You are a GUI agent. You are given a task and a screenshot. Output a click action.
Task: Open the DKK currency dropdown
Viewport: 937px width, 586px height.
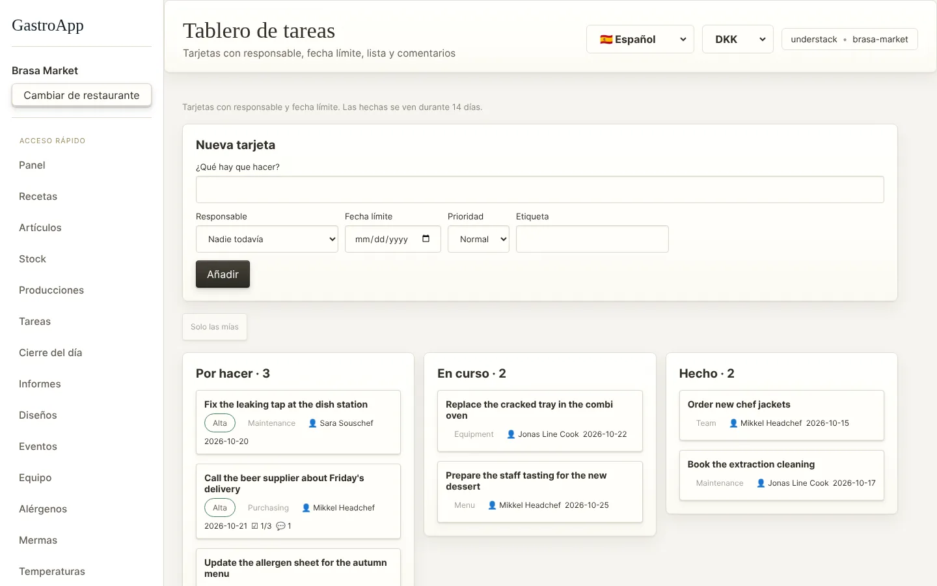(738, 39)
